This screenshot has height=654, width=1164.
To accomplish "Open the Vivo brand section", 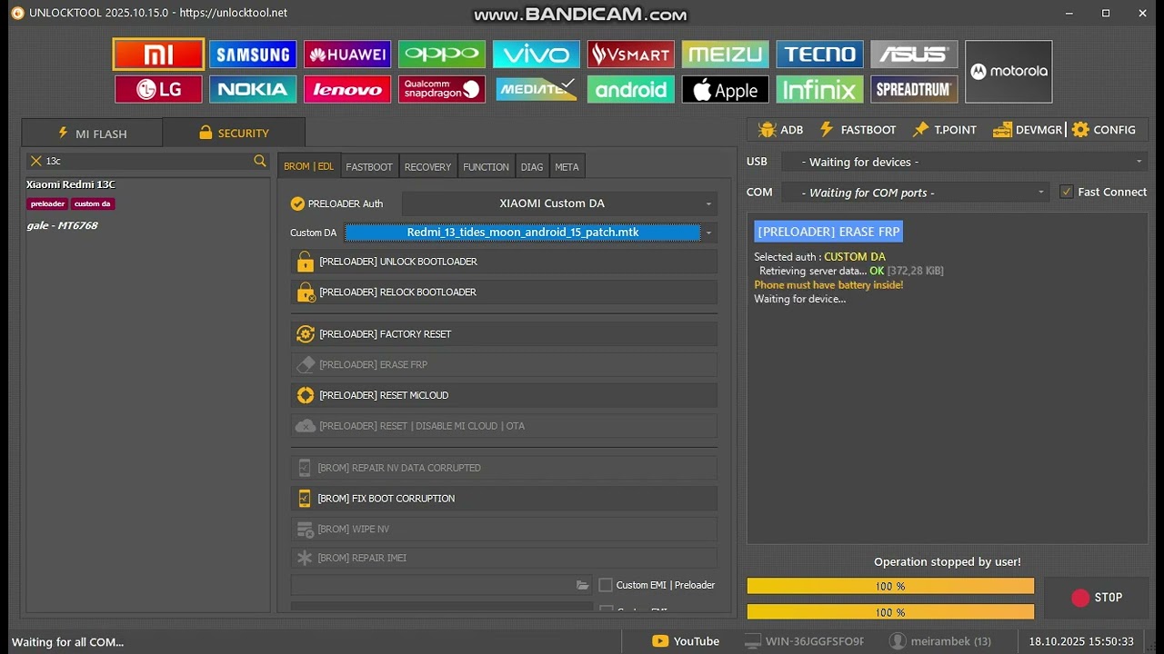I will (x=537, y=54).
